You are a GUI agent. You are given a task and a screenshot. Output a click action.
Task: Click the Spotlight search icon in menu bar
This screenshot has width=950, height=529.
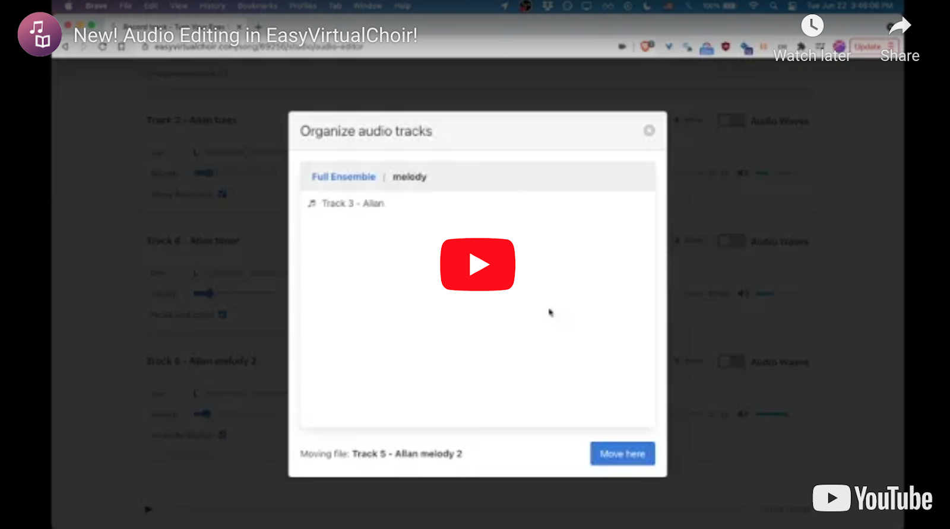tap(773, 6)
